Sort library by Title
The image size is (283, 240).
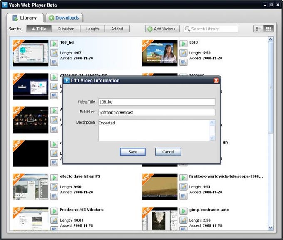[39, 29]
